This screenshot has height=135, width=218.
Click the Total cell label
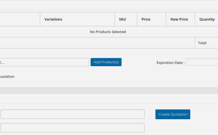[202, 43]
